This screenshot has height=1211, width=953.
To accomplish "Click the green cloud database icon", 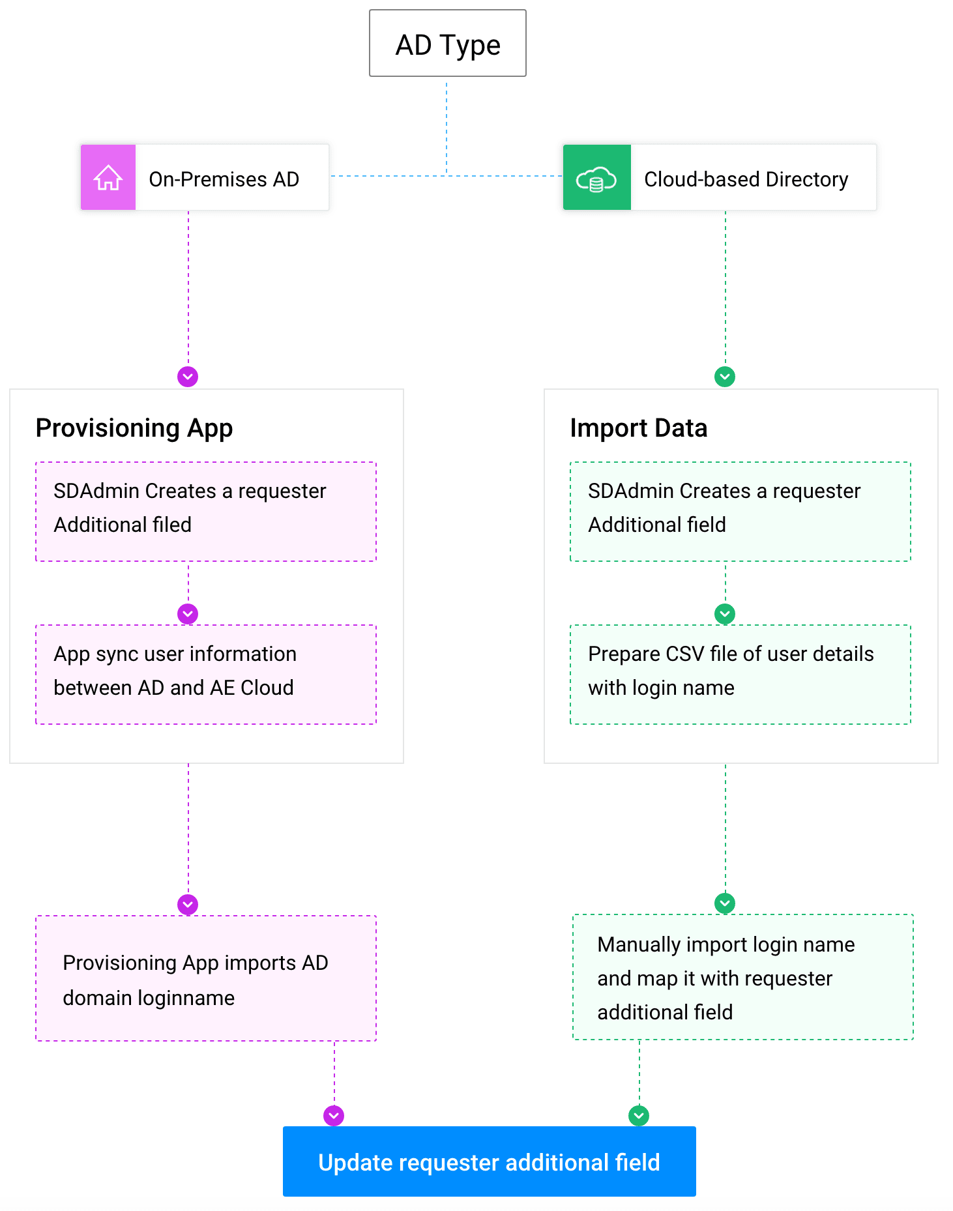I will click(596, 178).
